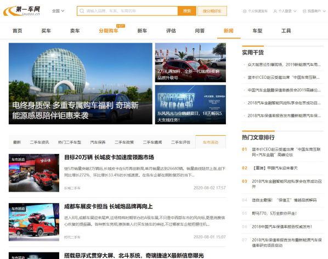328x259 pixels.
Task: Open 分期购车 navigation item
Action: pos(109,31)
